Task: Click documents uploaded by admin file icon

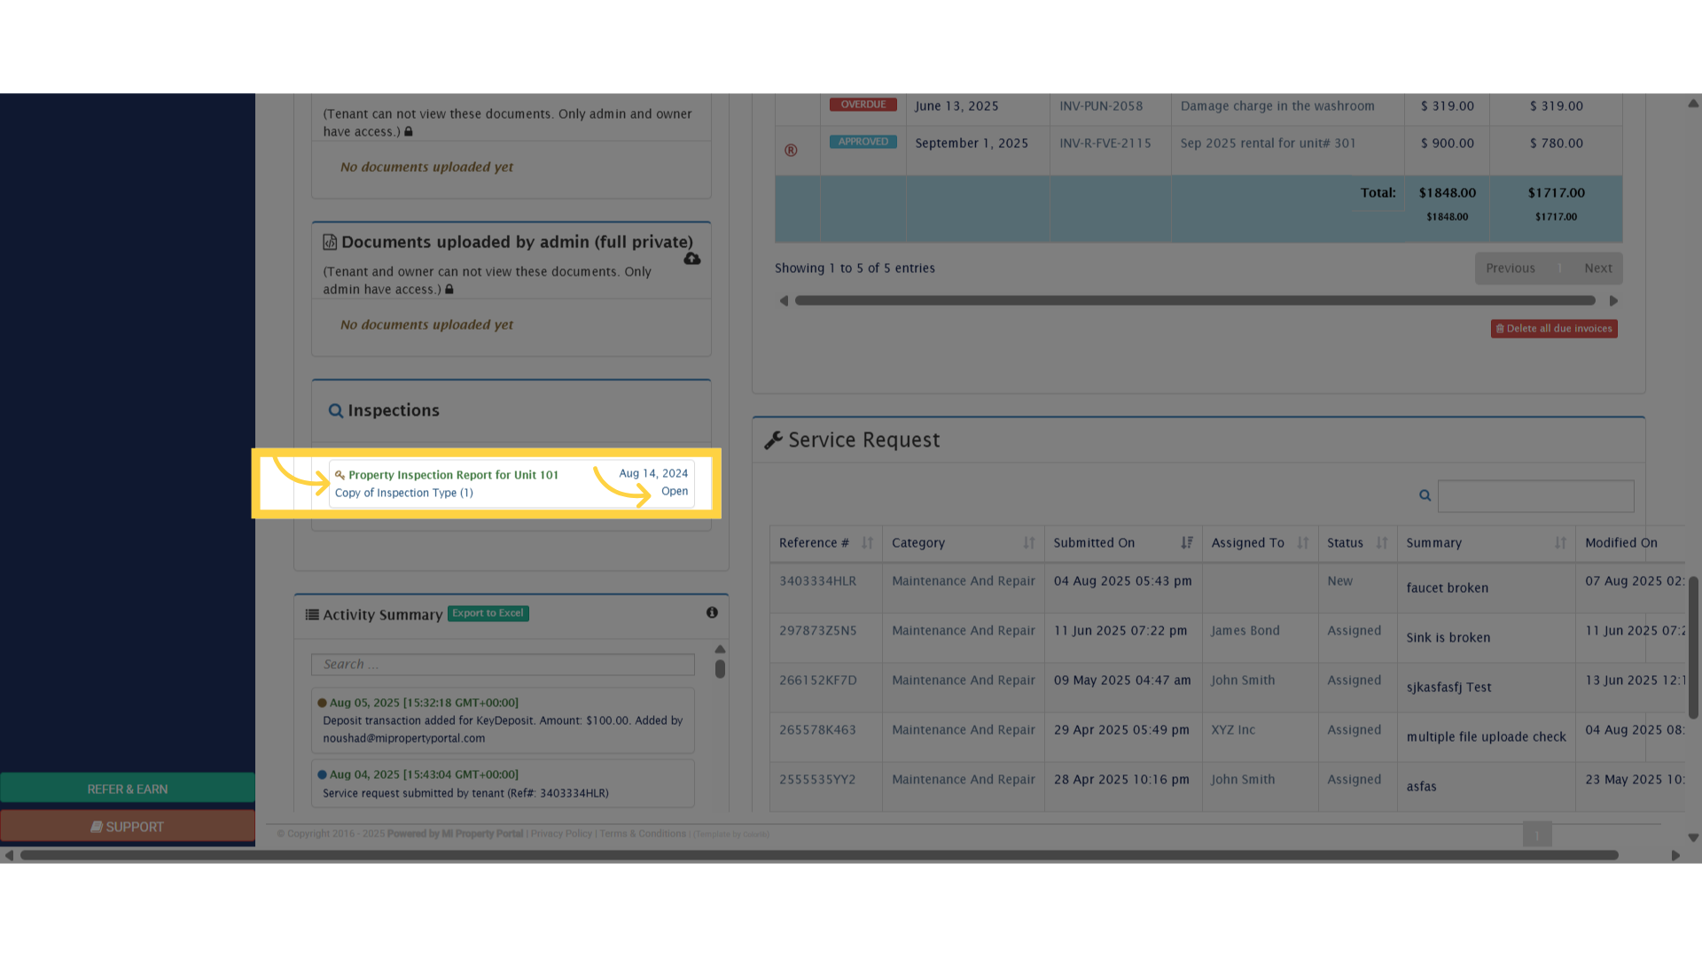Action: [330, 242]
